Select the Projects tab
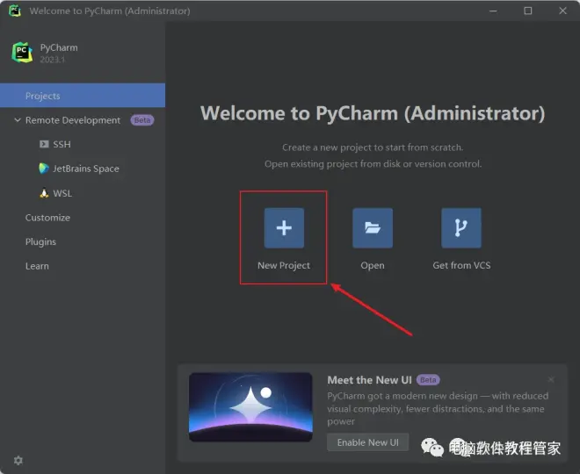 (83, 96)
